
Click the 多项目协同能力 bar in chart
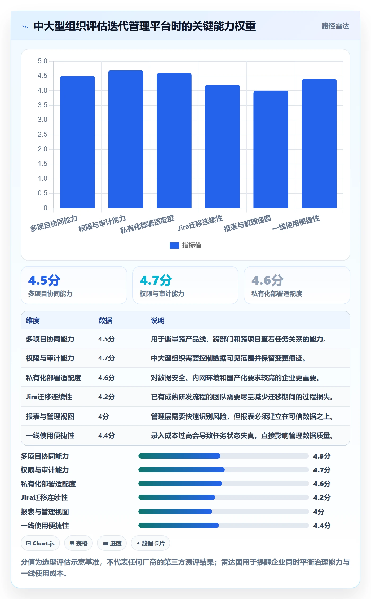[77, 142]
